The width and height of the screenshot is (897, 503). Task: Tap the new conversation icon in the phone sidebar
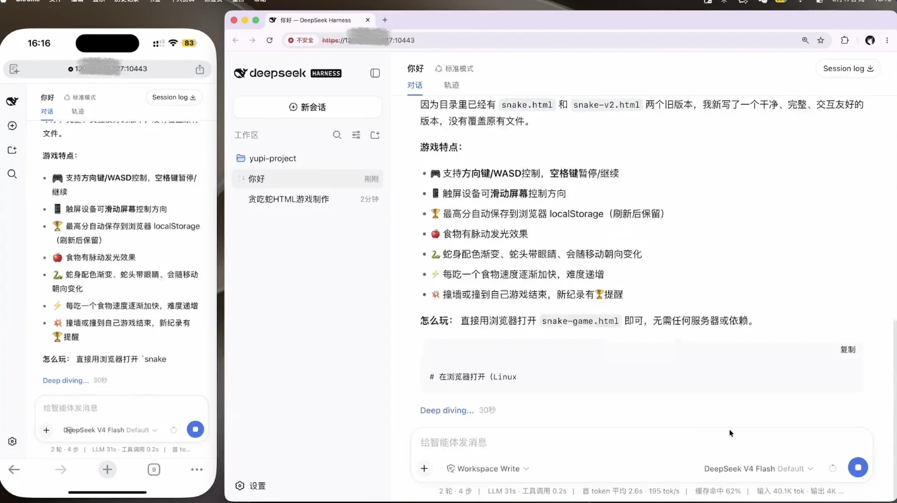(12, 126)
